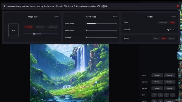Click Strong in the Remix row
This screenshot has height=102, width=182.
pos(169,88)
